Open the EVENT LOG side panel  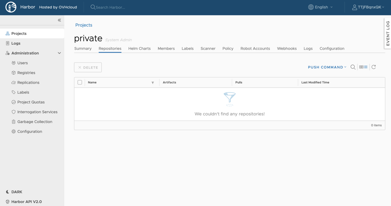[x=388, y=33]
